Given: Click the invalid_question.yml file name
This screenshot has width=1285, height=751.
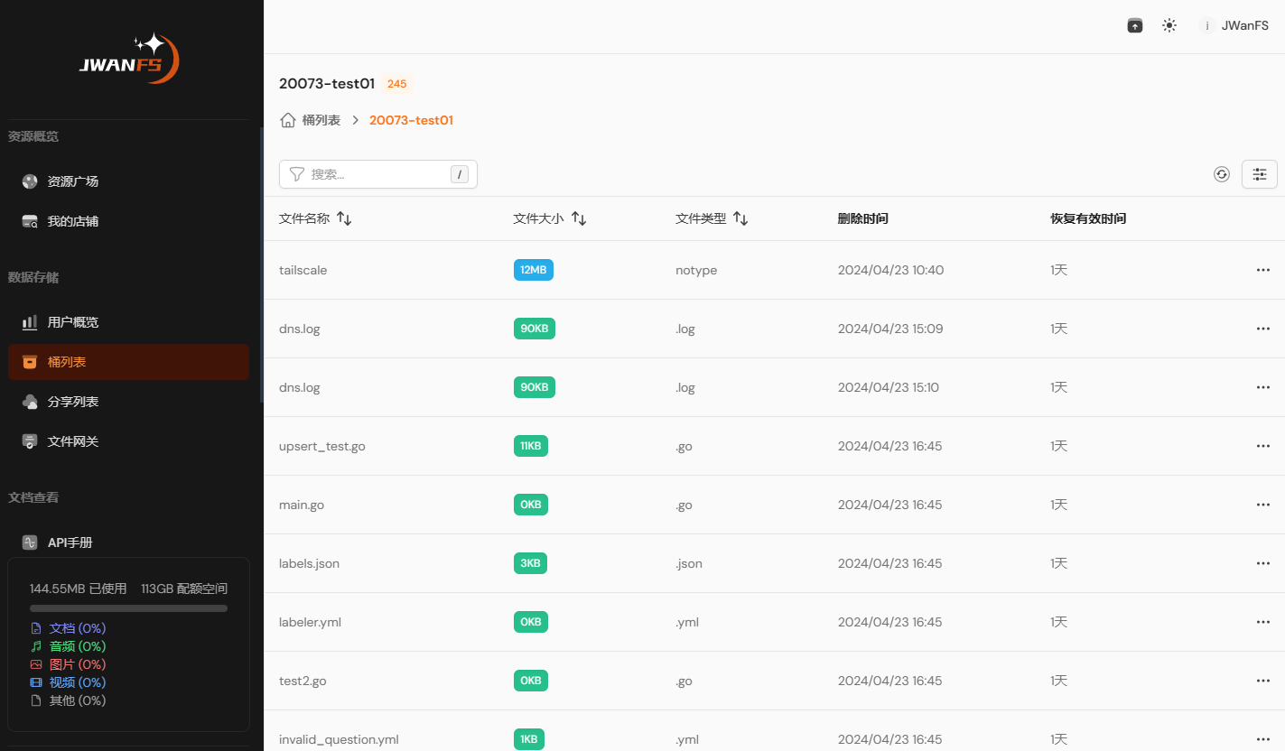Looking at the screenshot, I should point(339,739).
